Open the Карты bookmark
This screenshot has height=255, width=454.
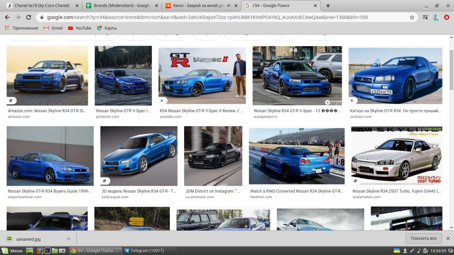click(x=107, y=28)
